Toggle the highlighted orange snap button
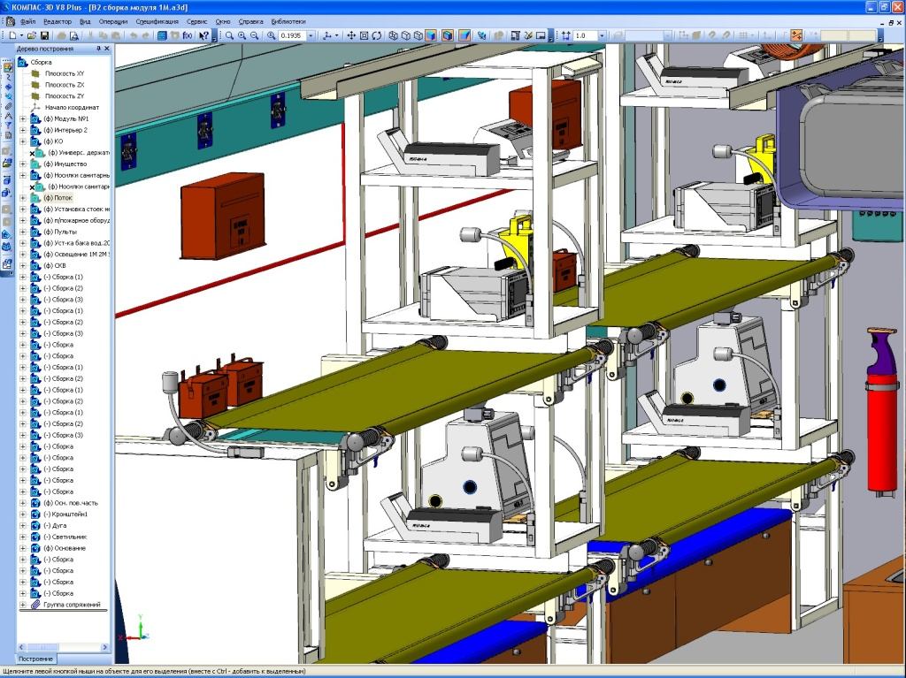The width and height of the screenshot is (906, 678). (796, 35)
